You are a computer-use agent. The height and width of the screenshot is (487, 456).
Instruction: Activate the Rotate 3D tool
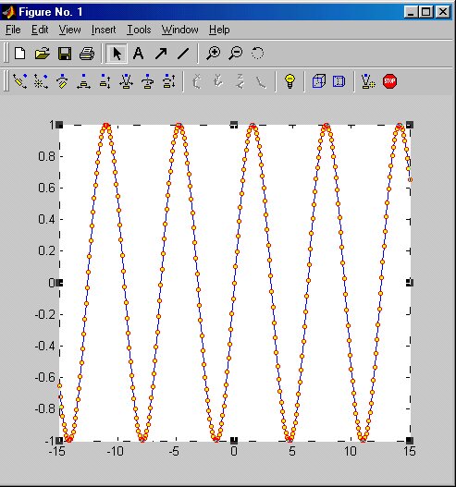point(258,53)
